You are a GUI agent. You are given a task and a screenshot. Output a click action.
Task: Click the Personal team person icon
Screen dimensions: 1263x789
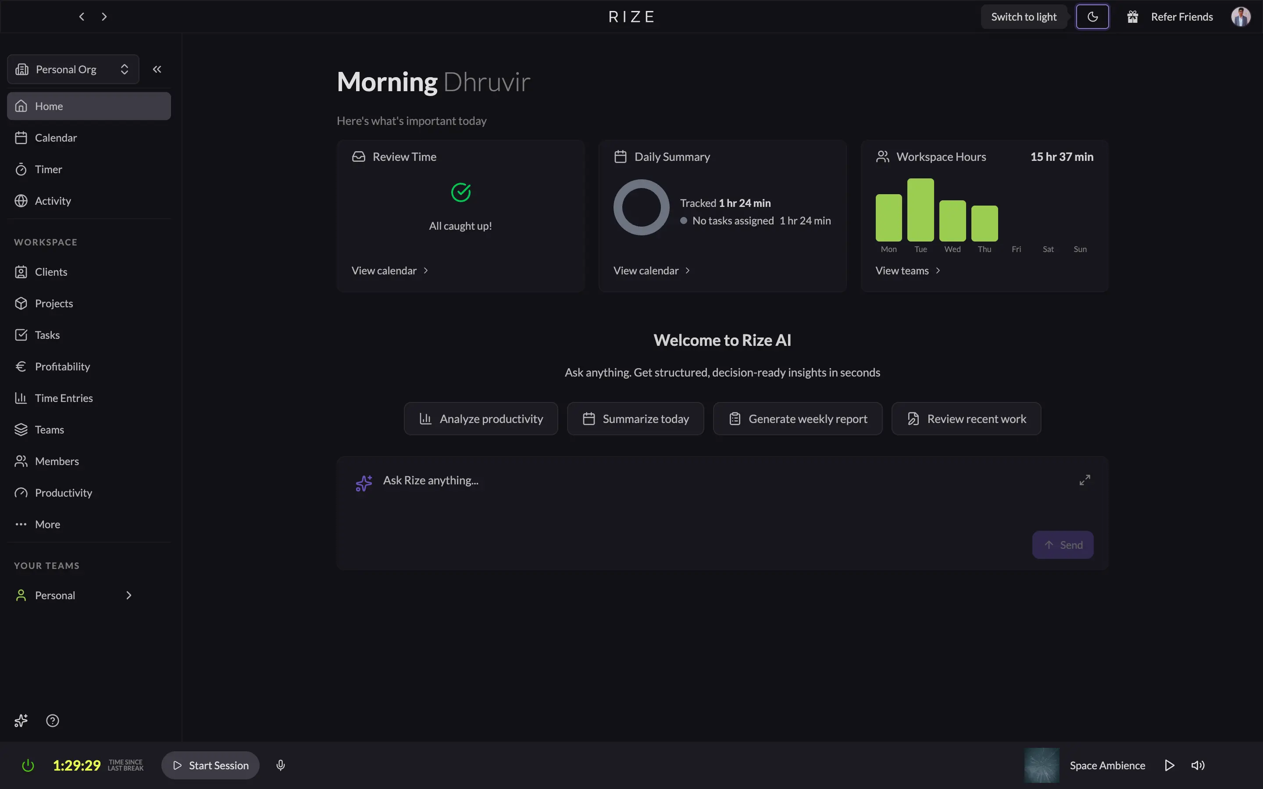pos(21,595)
